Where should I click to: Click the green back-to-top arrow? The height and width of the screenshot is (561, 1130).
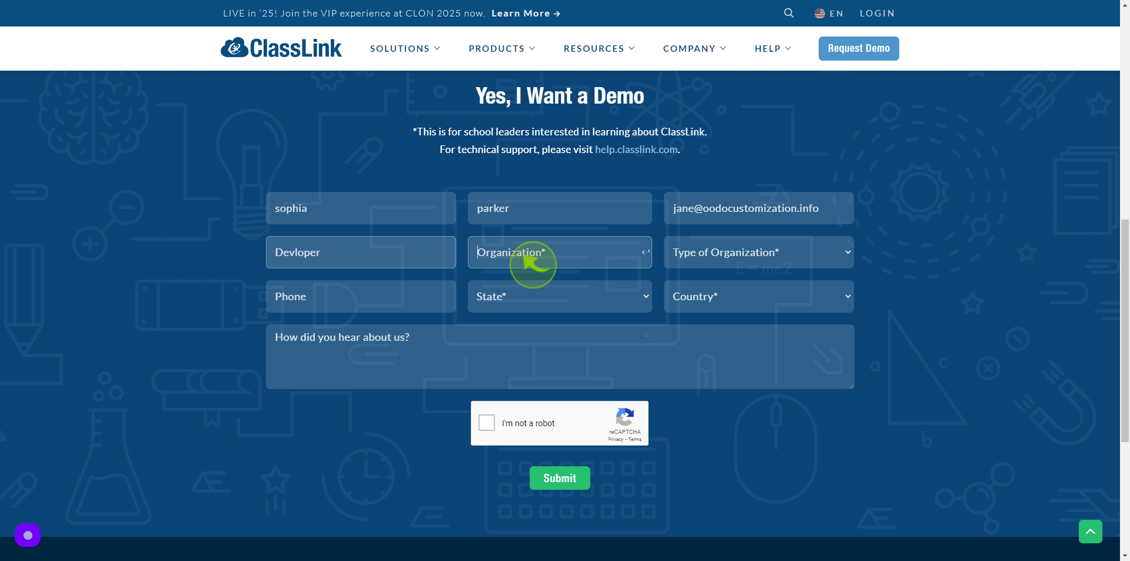1090,532
